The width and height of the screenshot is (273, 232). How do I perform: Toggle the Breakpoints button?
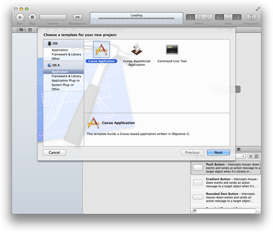coord(78,17)
